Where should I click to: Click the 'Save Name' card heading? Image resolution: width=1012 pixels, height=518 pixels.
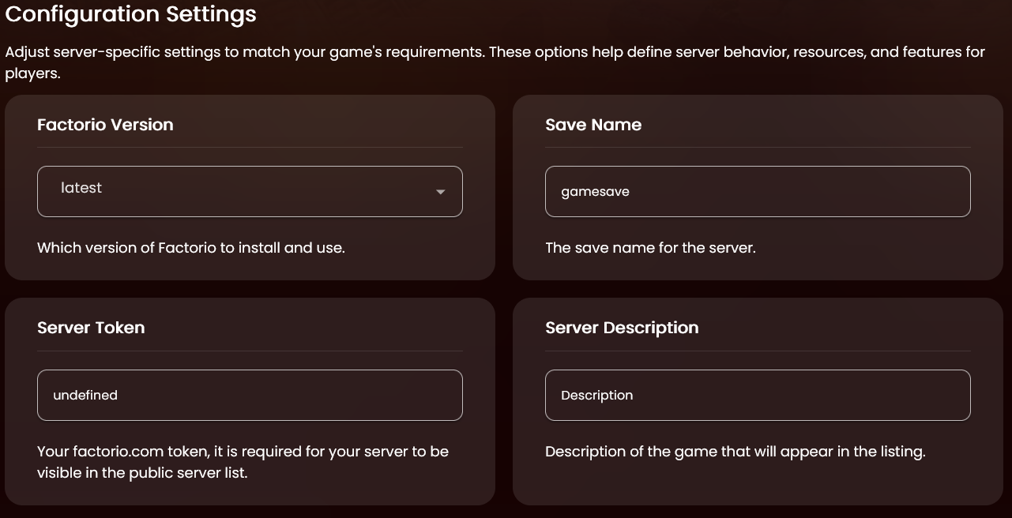pyautogui.click(x=593, y=125)
